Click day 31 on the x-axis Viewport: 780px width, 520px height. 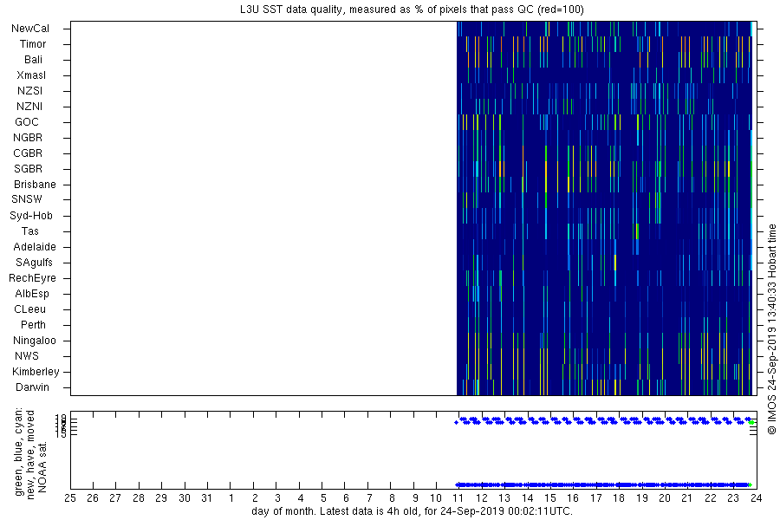tap(206, 498)
